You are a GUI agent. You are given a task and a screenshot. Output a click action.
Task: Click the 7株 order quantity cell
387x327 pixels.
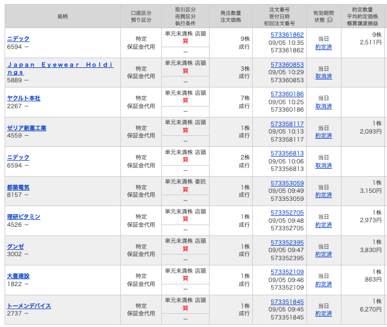coord(245,98)
